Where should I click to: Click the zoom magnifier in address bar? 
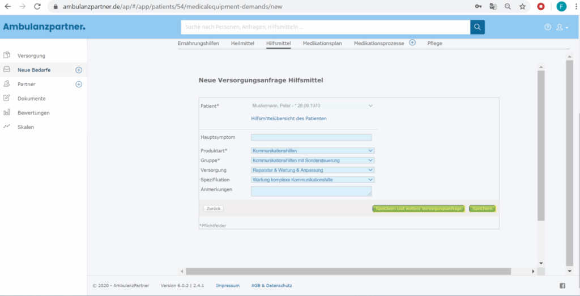pos(507,7)
